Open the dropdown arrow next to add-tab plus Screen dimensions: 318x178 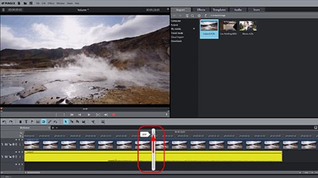click(57, 128)
